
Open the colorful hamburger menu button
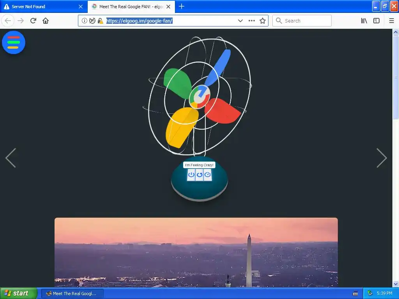pyautogui.click(x=14, y=42)
